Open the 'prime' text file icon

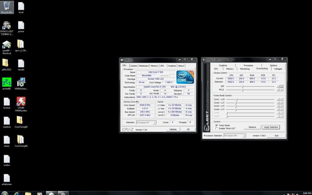click(21, 27)
